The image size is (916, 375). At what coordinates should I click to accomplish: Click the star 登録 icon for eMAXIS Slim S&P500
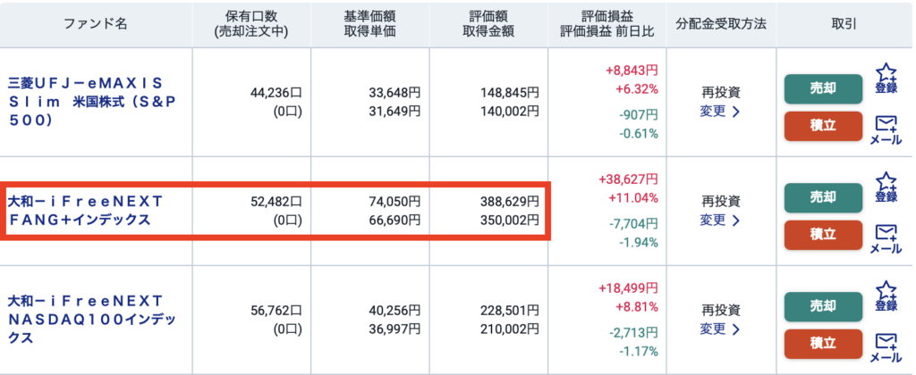[x=886, y=79]
